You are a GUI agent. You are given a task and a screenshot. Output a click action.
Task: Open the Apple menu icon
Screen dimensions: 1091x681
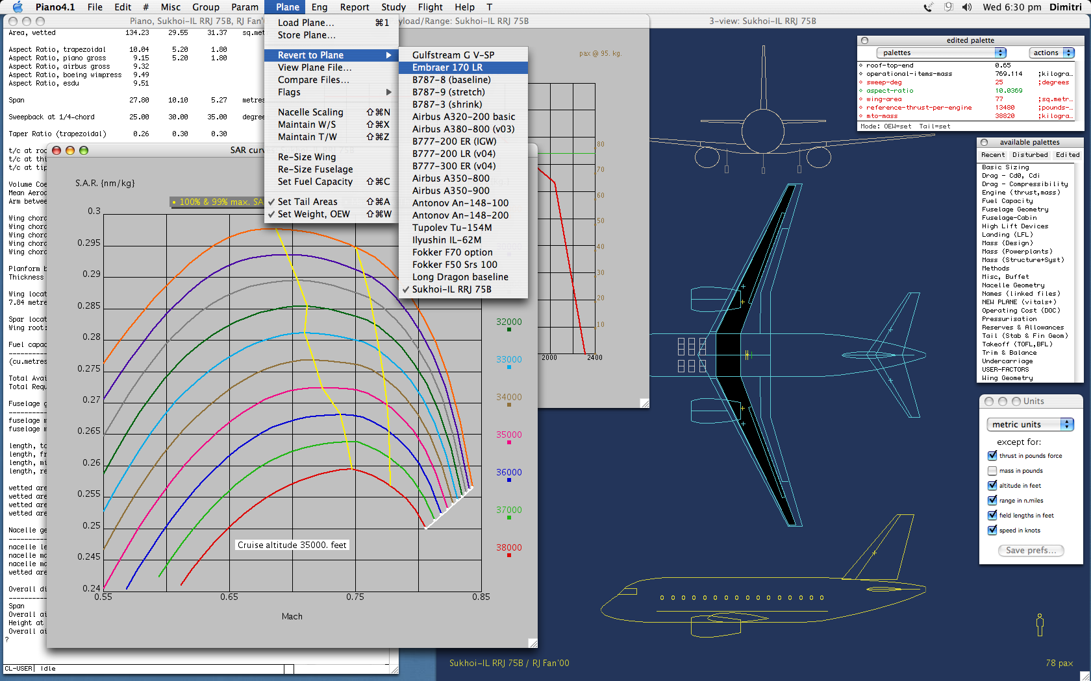18,7
